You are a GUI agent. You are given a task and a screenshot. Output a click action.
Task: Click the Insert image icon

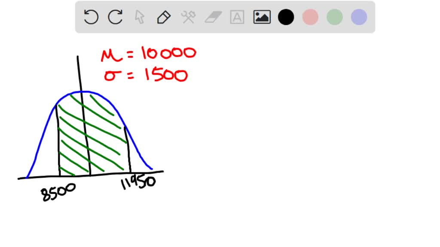point(262,17)
